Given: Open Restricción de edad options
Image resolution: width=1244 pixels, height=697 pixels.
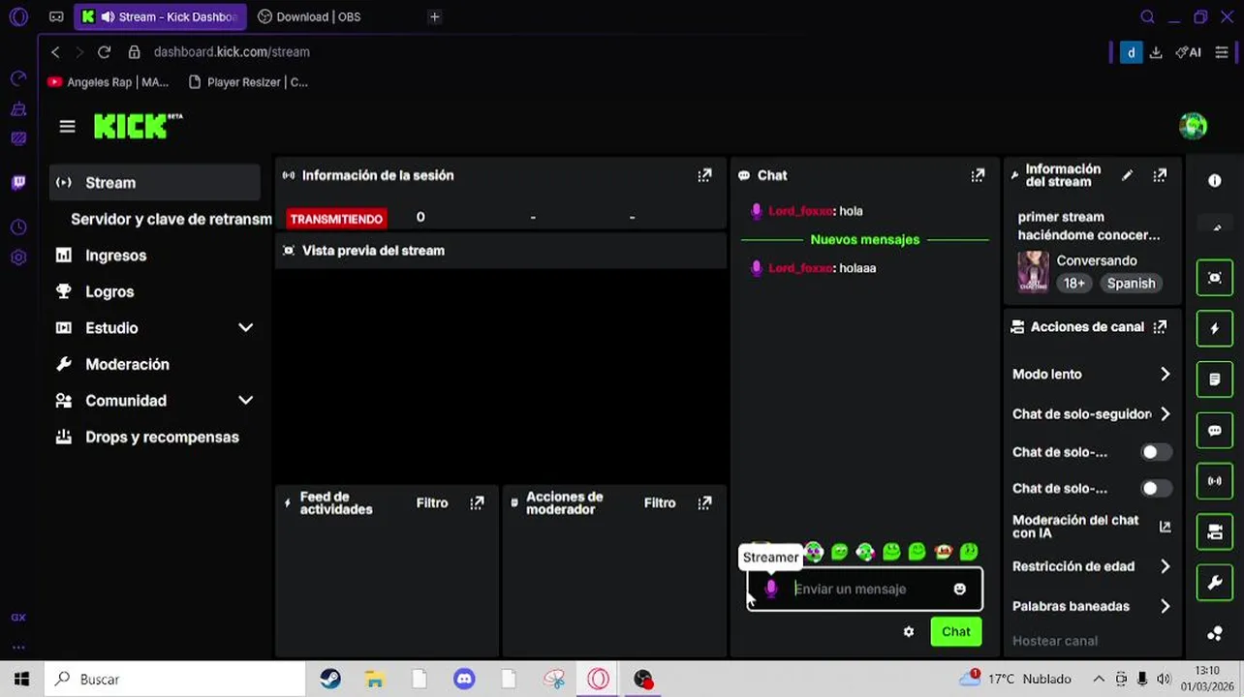Looking at the screenshot, I should (1092, 566).
